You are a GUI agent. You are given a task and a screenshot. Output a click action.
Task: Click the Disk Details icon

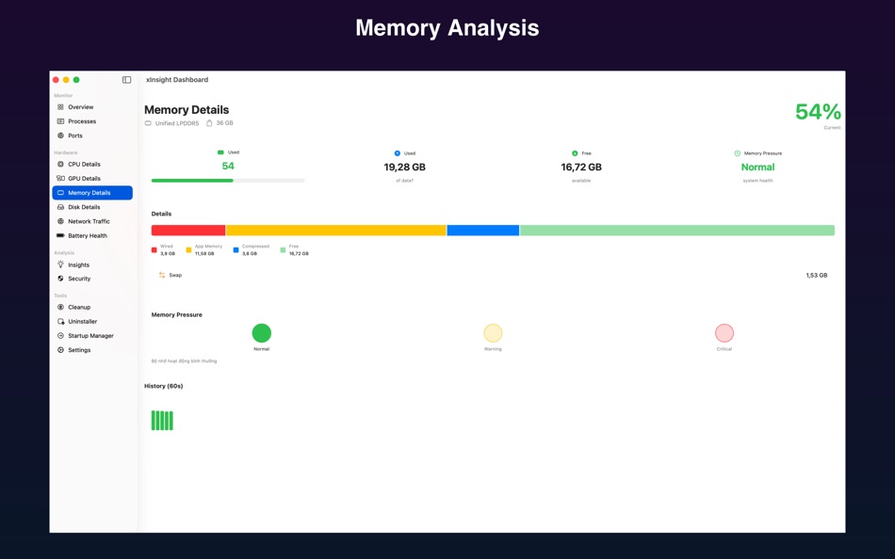(x=61, y=206)
